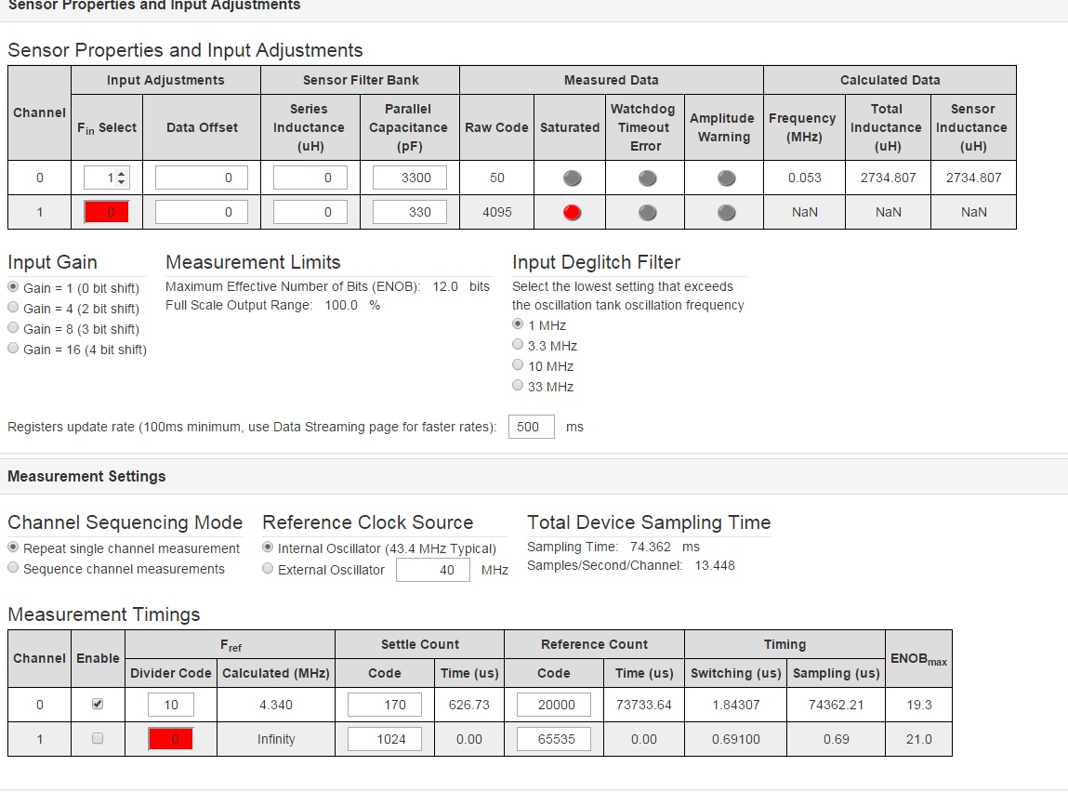The image size is (1068, 792).
Task: Click Parallel Capacitance field showing 3300
Action: coord(410,178)
